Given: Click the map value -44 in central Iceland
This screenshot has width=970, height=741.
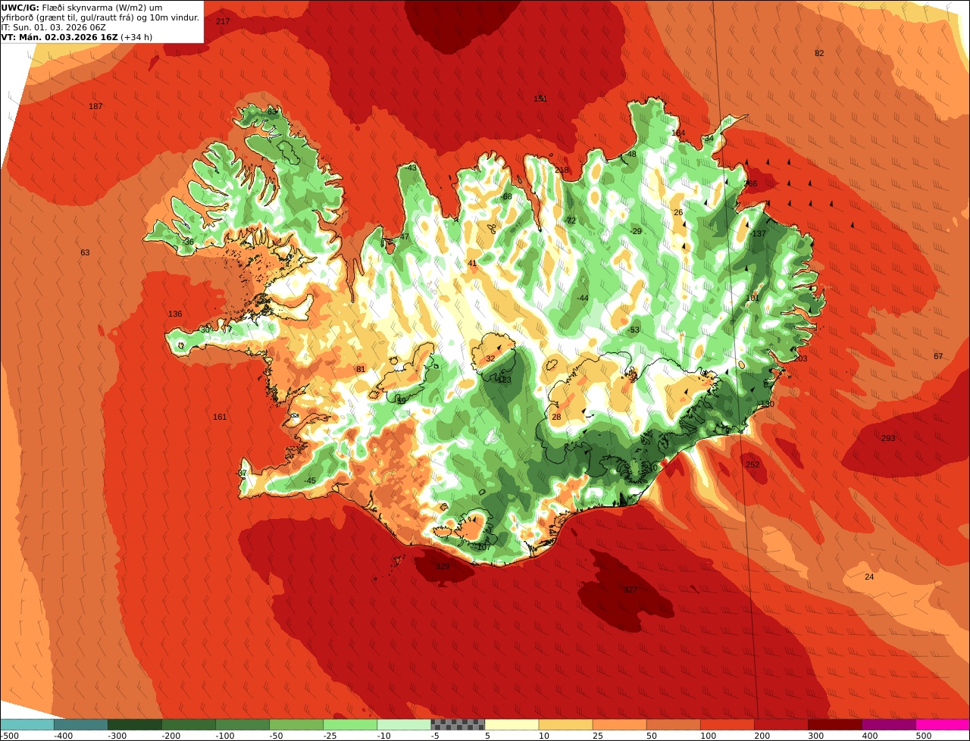Looking at the screenshot, I should coord(582,298).
